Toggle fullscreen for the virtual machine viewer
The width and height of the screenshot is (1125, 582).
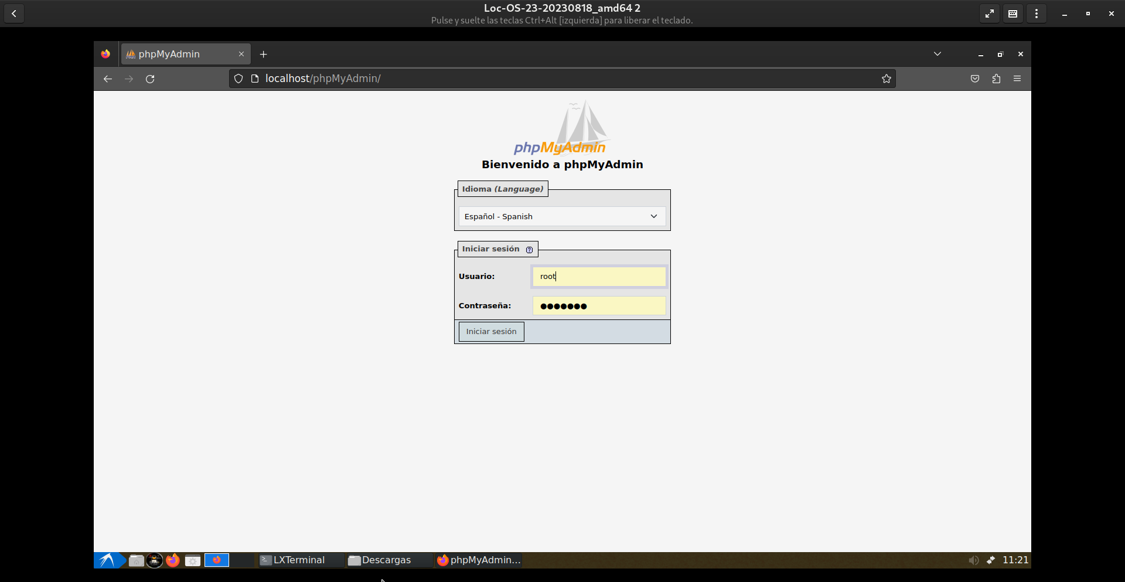pos(989,13)
